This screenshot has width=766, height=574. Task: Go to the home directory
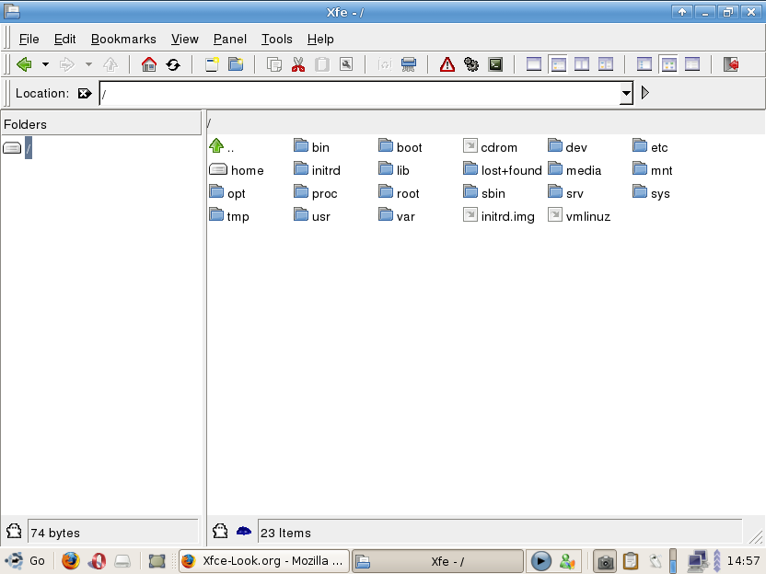coord(149,64)
